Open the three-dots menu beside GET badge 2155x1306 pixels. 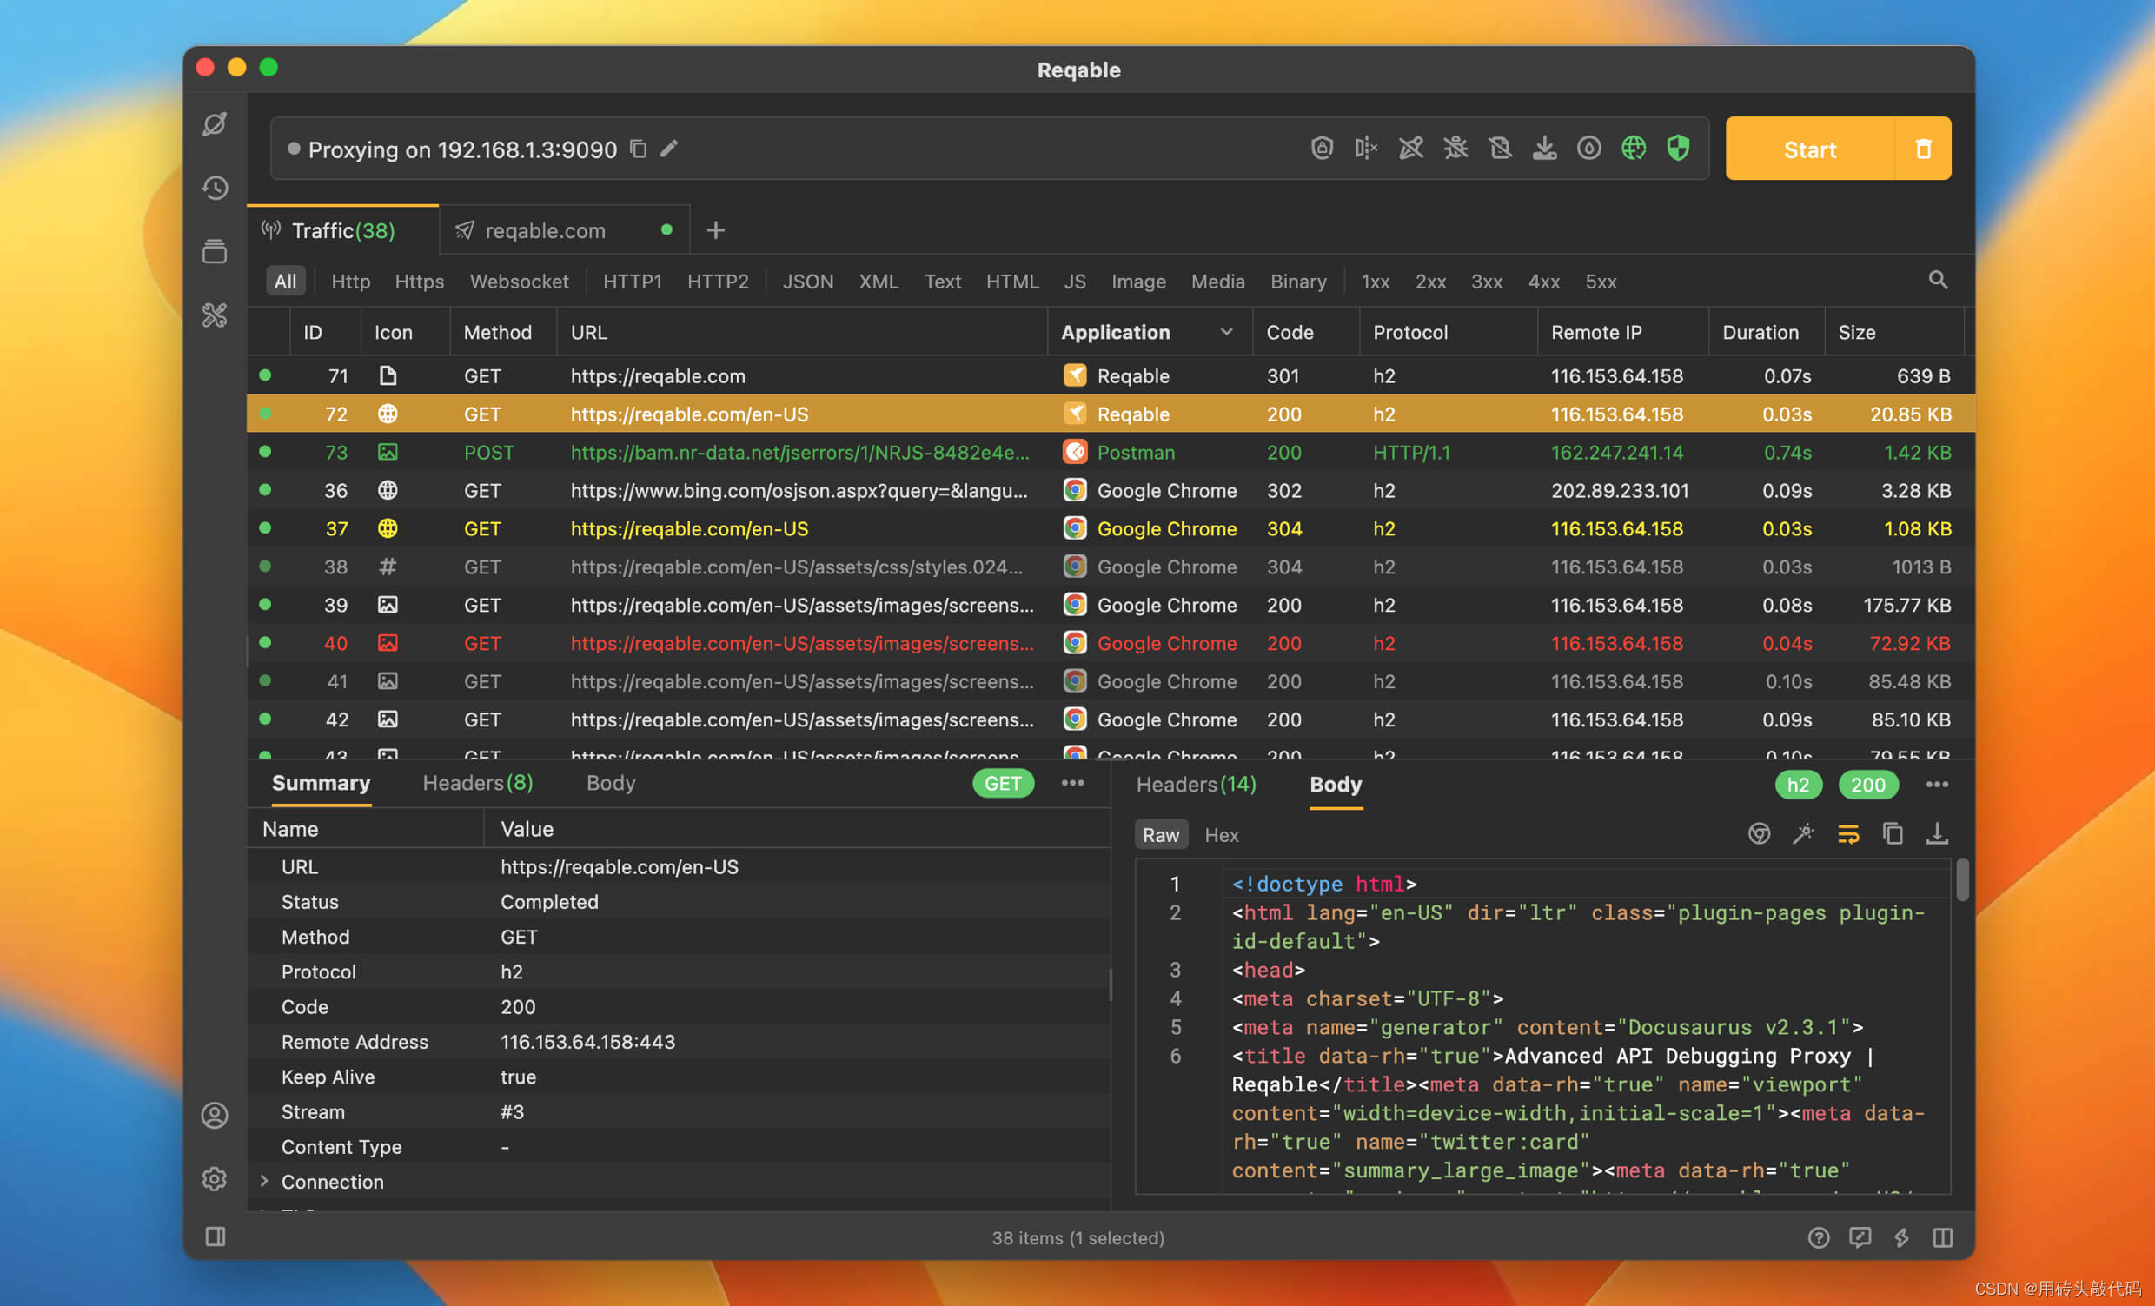coord(1072,783)
